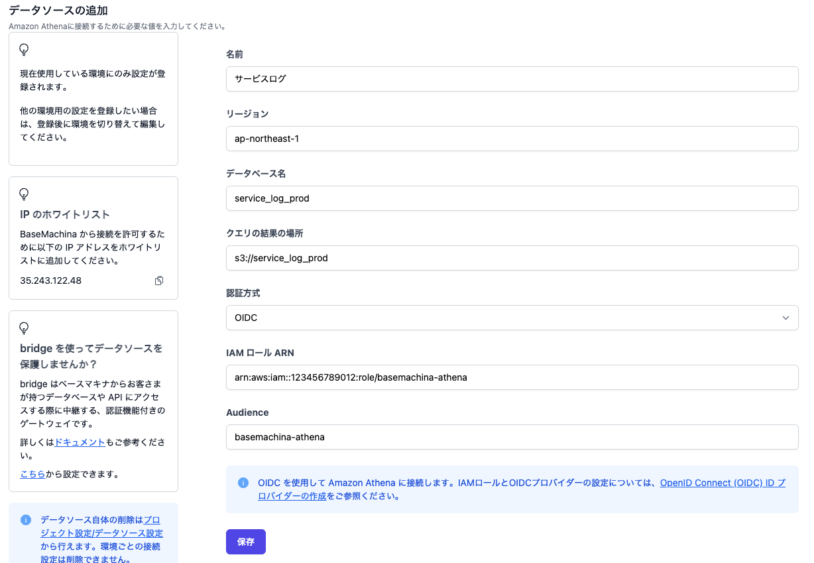This screenshot has height=563, width=814.
Task: Click the lightbulb icon in the first tip card
Action: [x=25, y=50]
